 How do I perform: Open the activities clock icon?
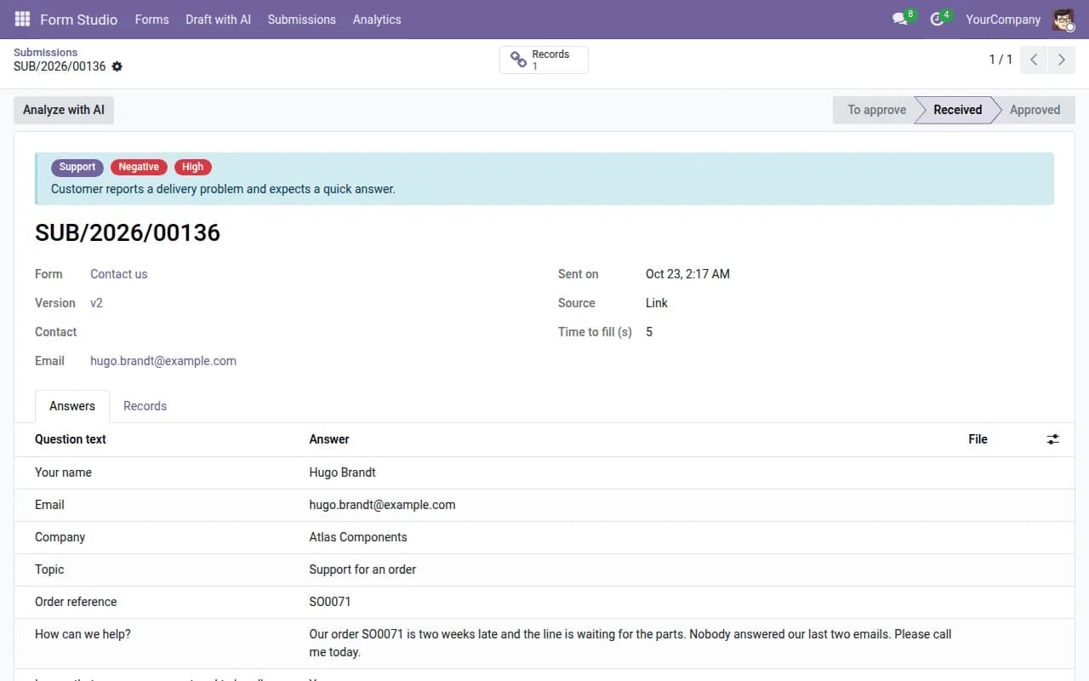(937, 19)
